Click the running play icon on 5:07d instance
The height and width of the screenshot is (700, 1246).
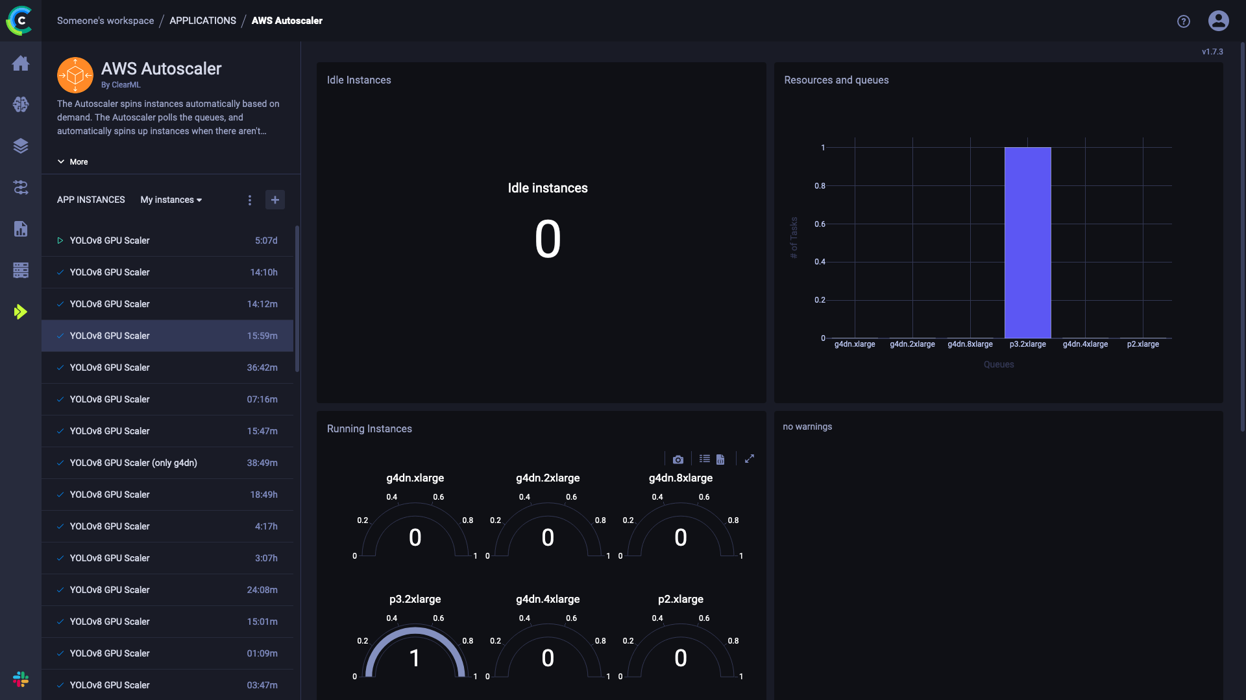[60, 240]
